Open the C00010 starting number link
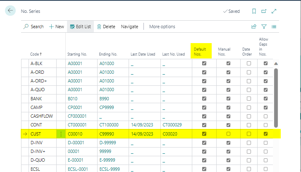301x172 pixels. click(75, 134)
